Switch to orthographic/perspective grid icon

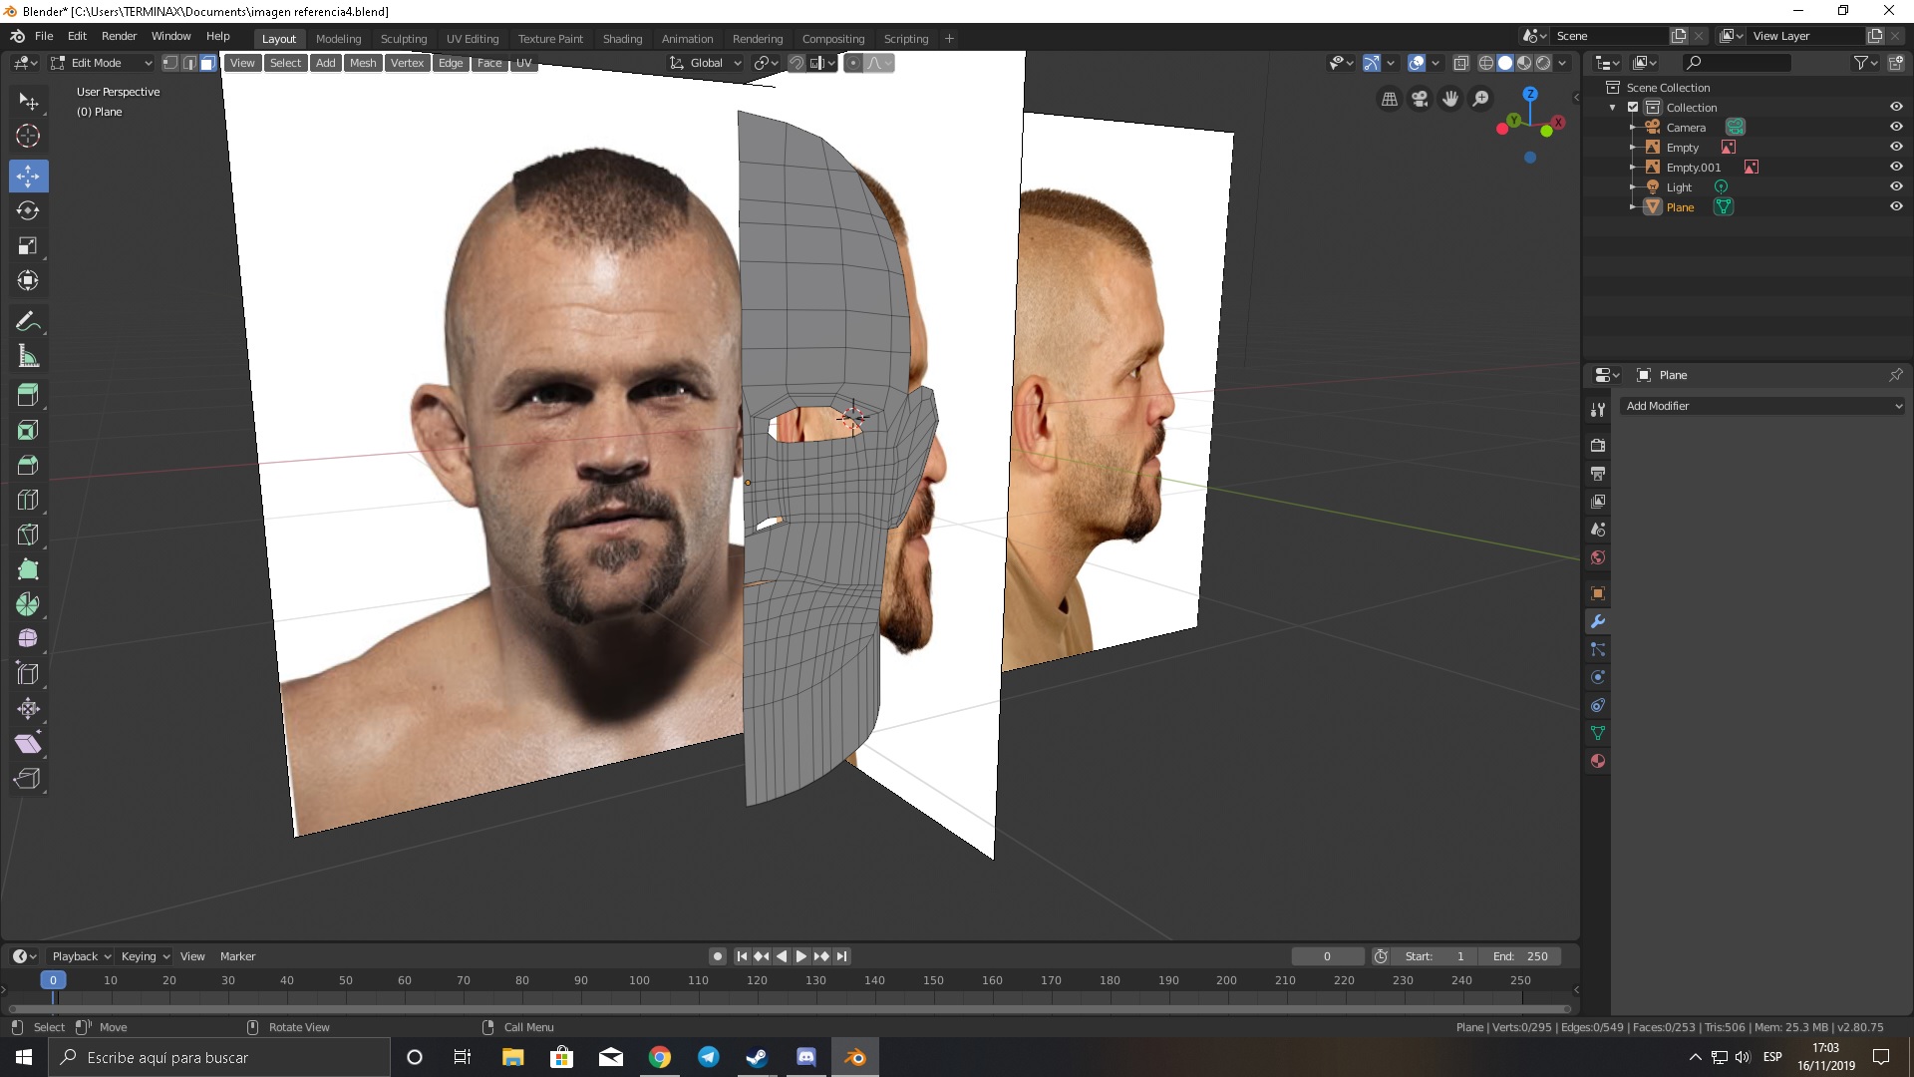tap(1389, 99)
